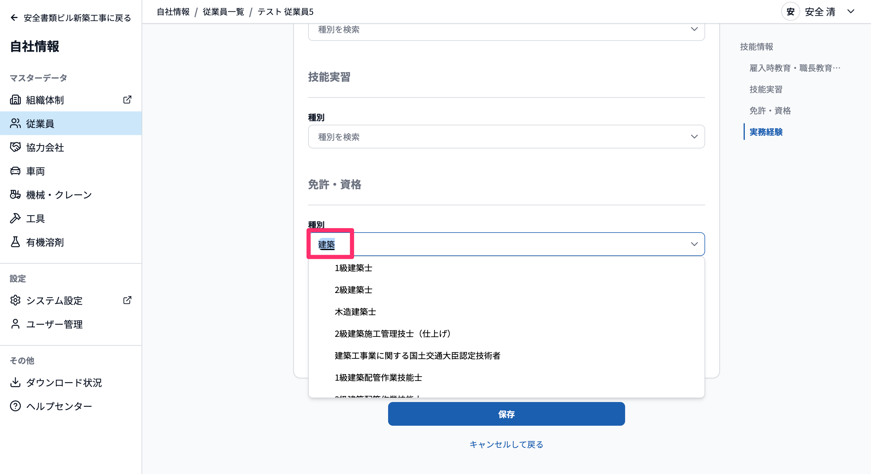Viewport: 871px width, 474px height.
Task: Click キャンセルして戻る link
Action: pos(506,444)
